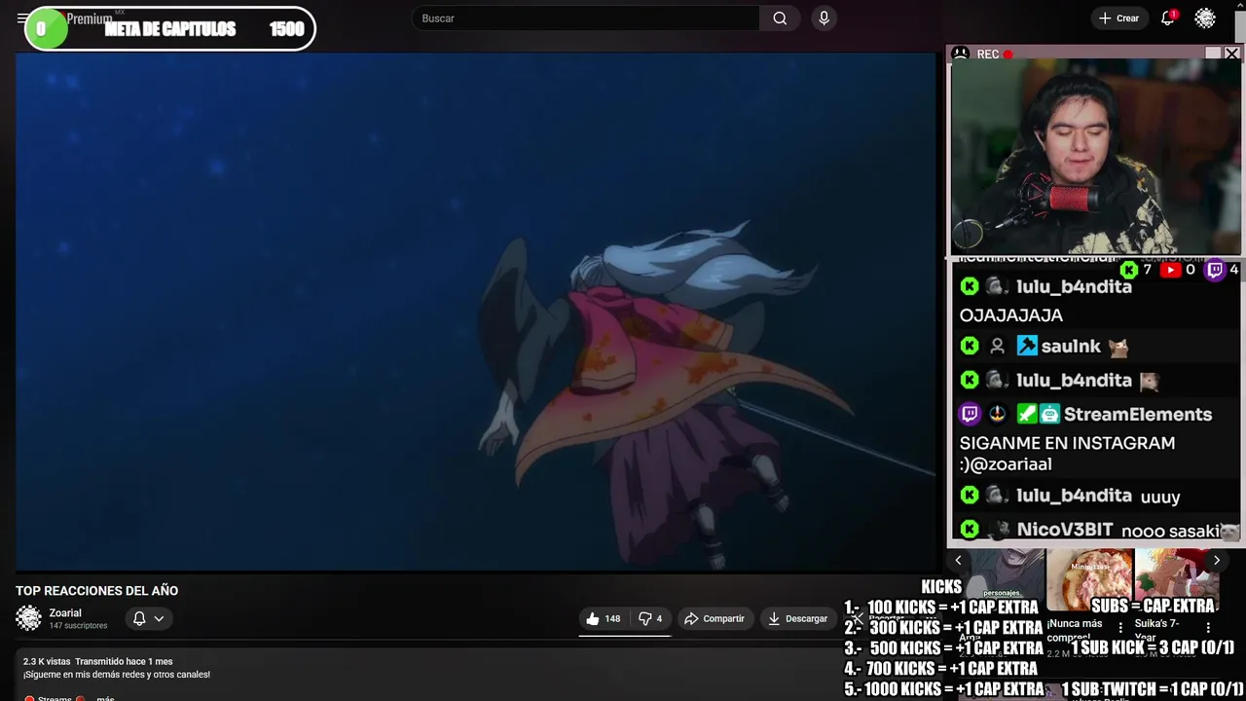
Task: Click the YouTube viewer count icon
Action: coord(1170,270)
